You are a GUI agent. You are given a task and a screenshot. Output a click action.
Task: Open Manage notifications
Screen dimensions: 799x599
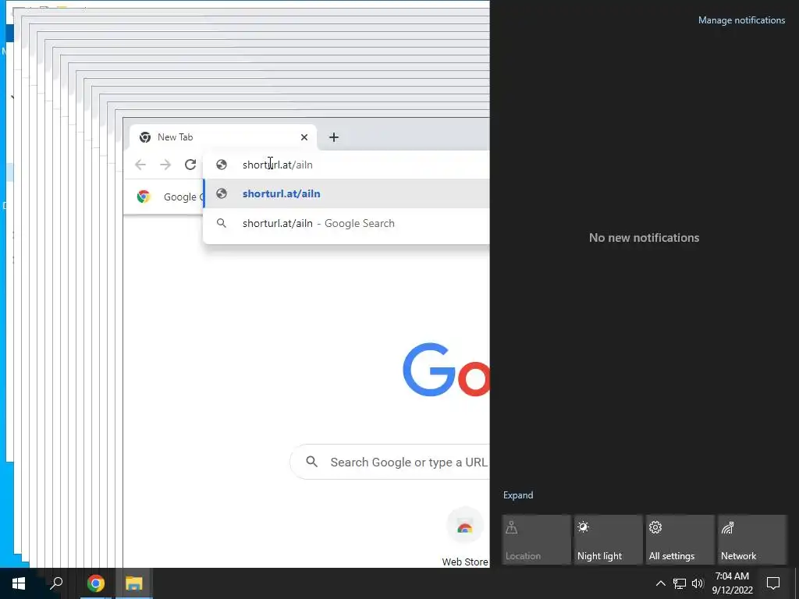[741, 20]
